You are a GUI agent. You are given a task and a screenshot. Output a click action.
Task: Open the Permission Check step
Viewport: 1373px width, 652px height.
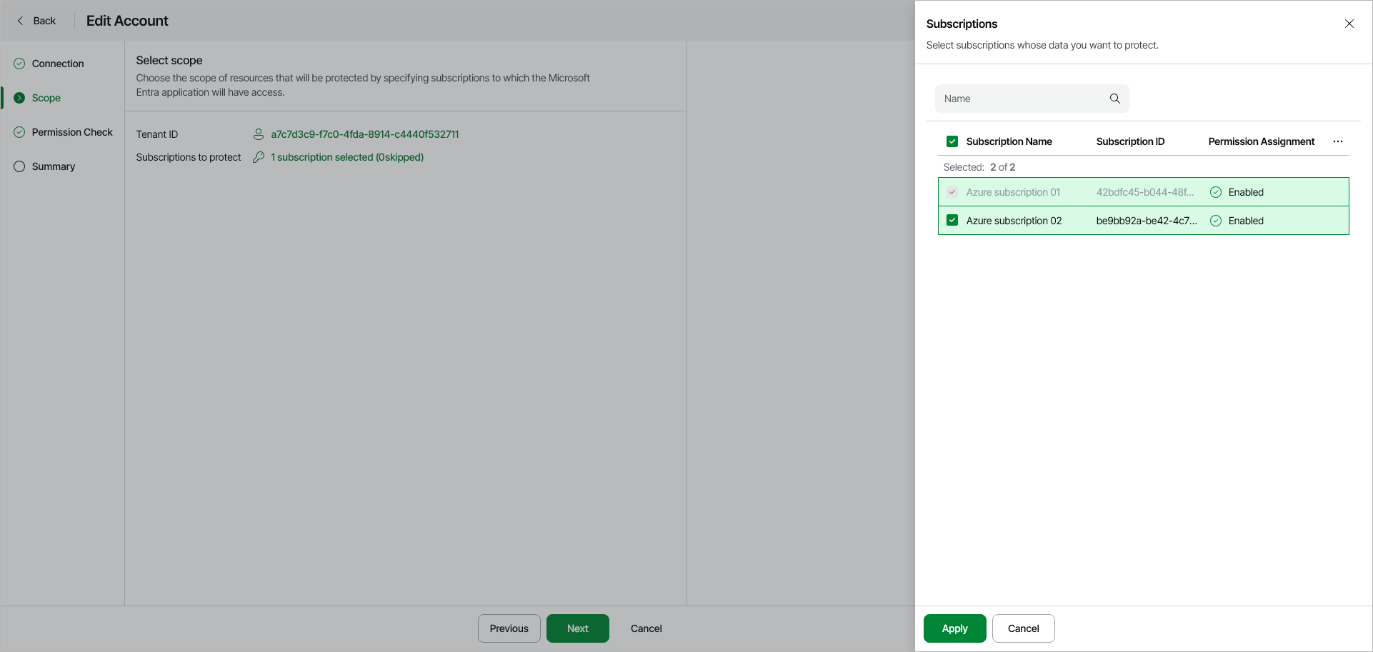71,132
